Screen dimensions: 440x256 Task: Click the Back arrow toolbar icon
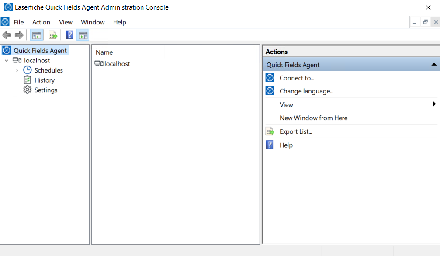[7, 35]
